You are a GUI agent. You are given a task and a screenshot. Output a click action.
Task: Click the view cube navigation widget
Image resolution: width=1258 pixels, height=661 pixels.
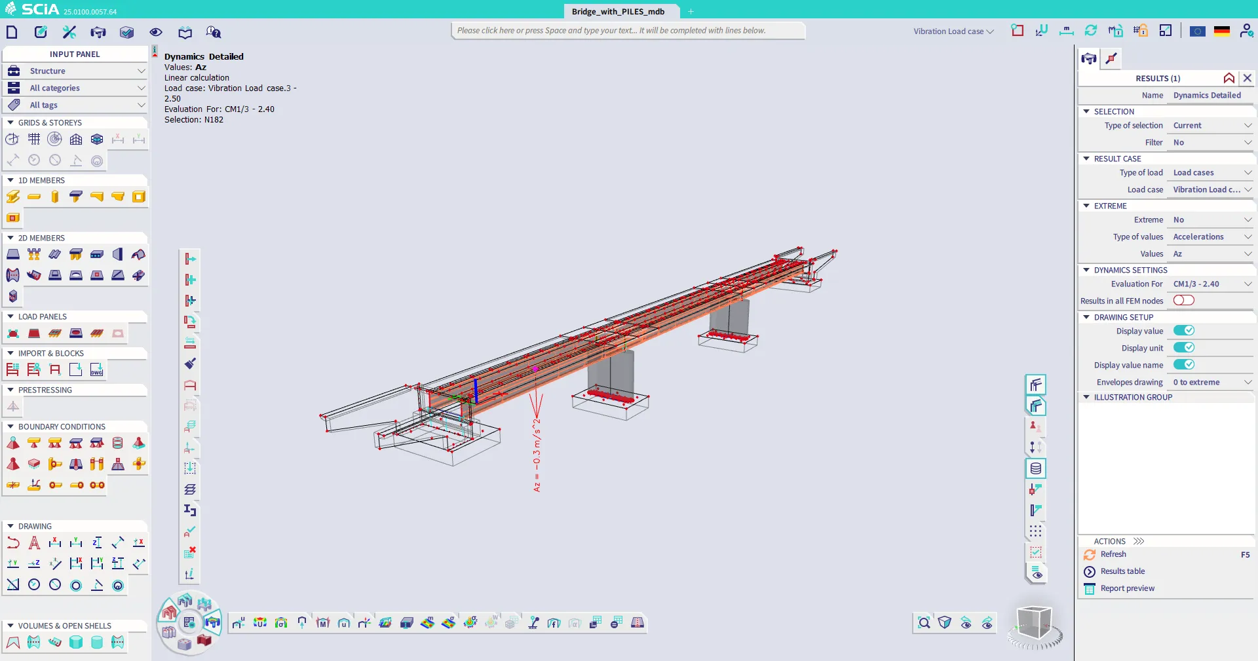[x=1035, y=623]
